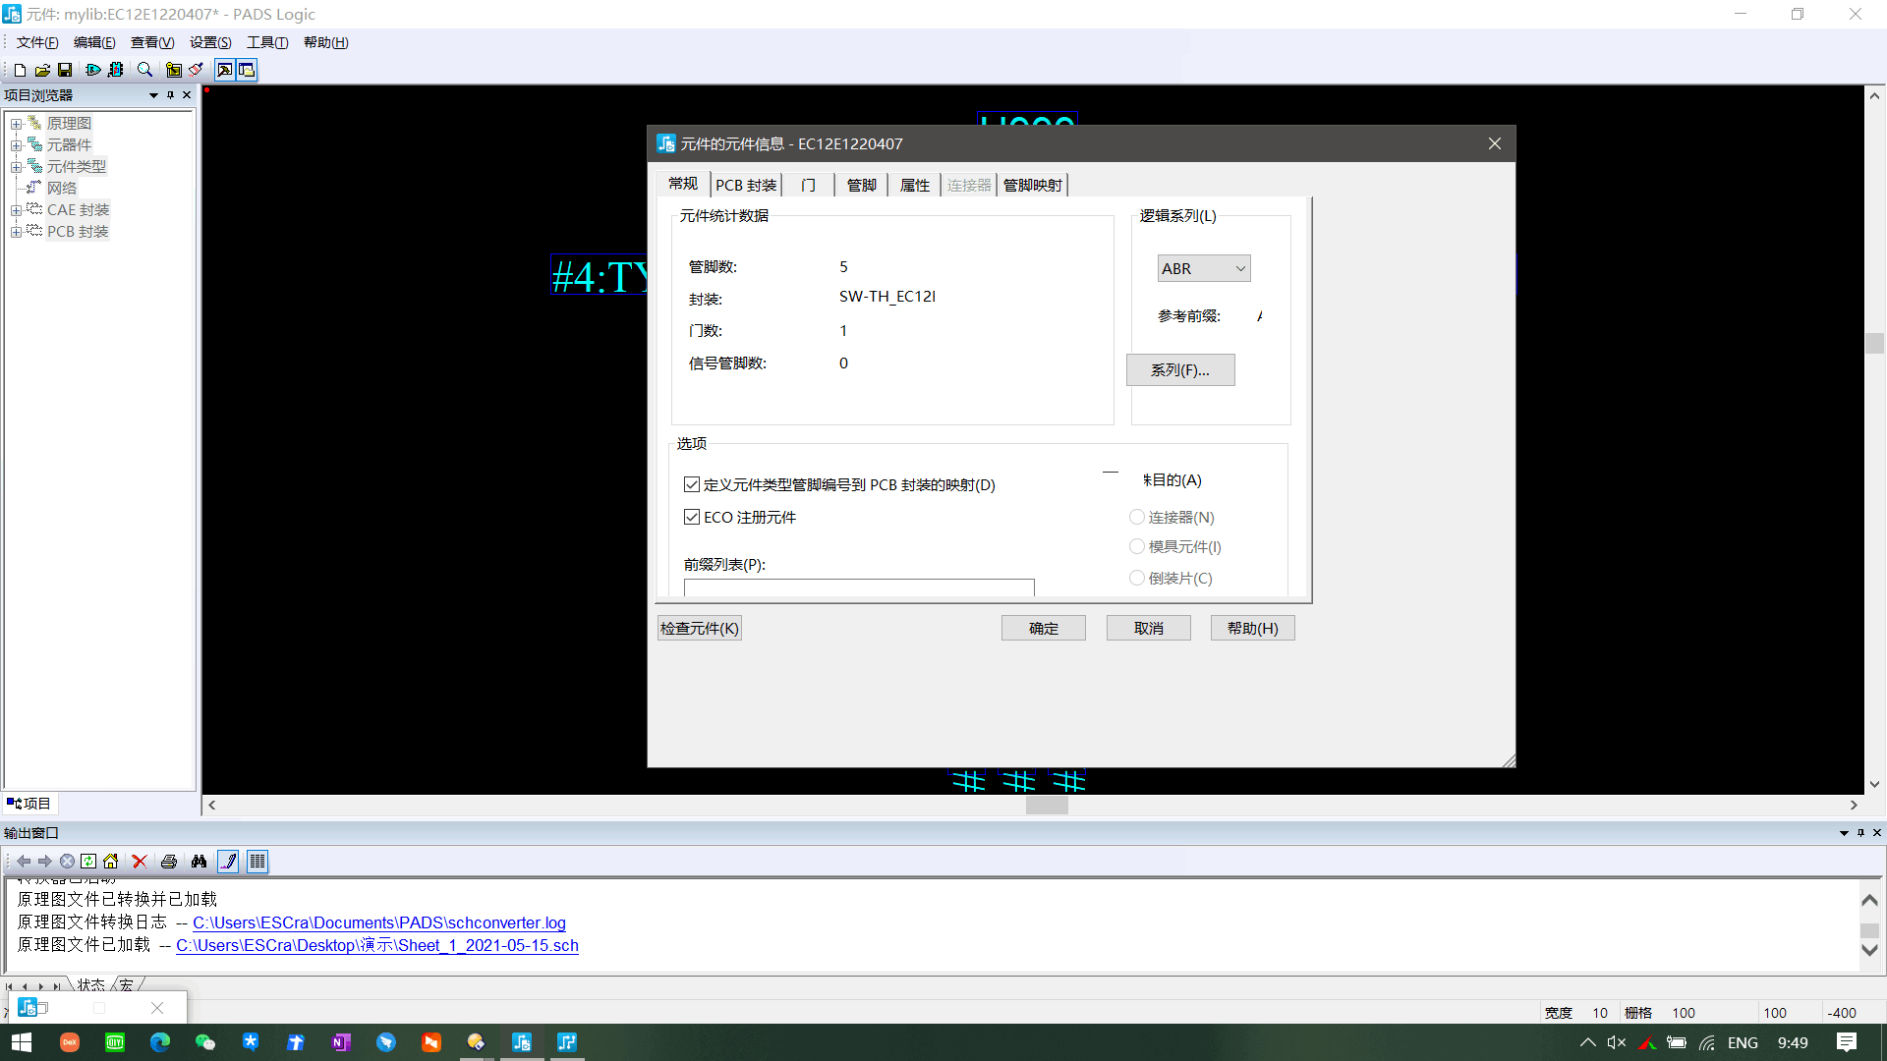Show hidden tray icons chevron

tap(1588, 1042)
